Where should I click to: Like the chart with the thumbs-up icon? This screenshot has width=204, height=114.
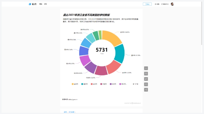[x=146, y=79]
